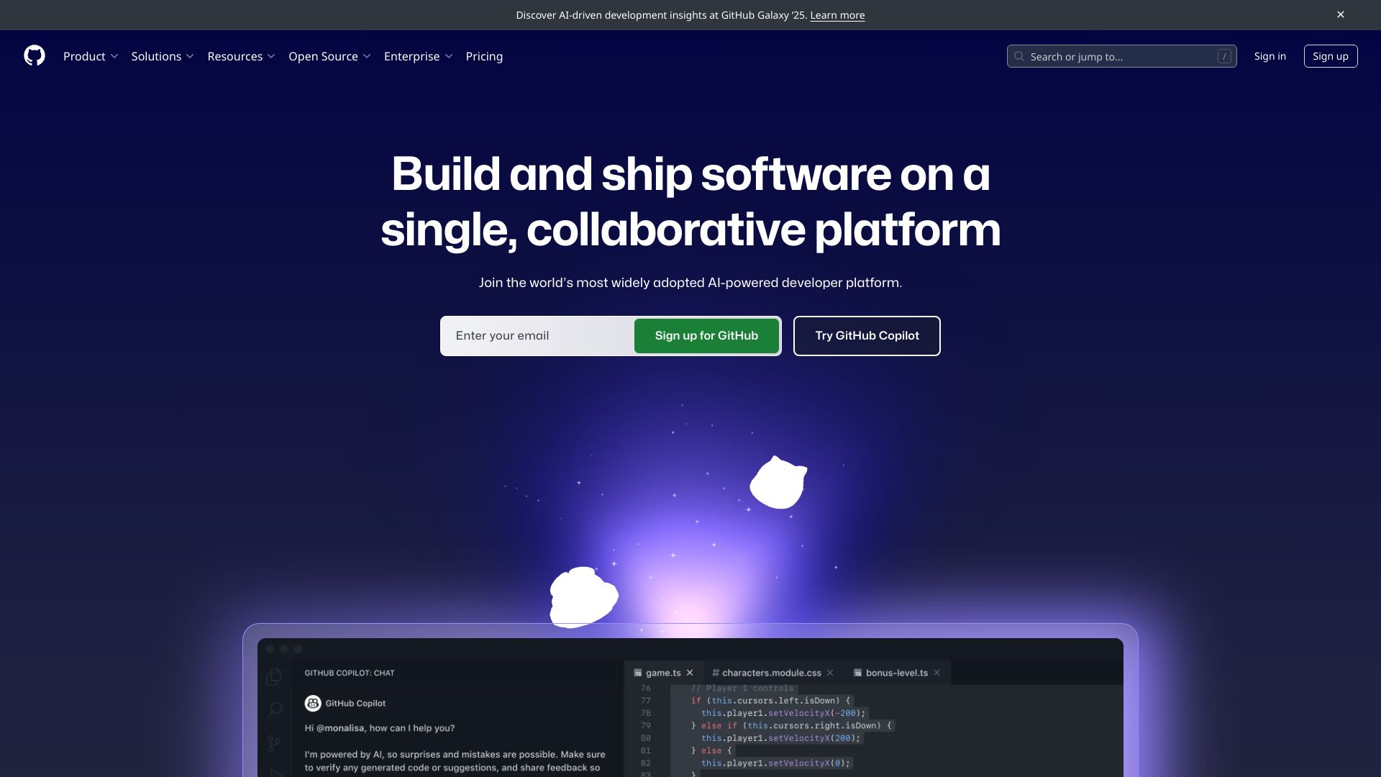The image size is (1381, 777).
Task: Click the slash shortcut key hint
Action: pyautogui.click(x=1224, y=56)
